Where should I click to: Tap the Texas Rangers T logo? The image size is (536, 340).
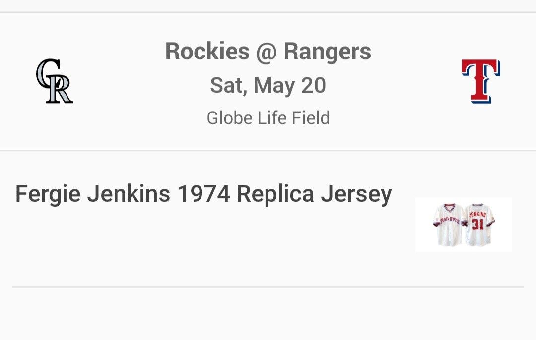(480, 81)
